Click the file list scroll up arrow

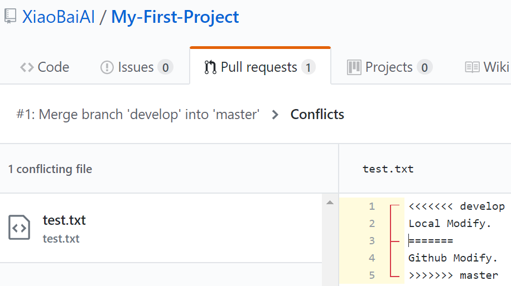(x=330, y=203)
